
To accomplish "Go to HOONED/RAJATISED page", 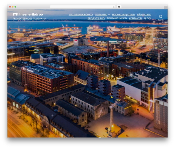I will pos(124,15).
